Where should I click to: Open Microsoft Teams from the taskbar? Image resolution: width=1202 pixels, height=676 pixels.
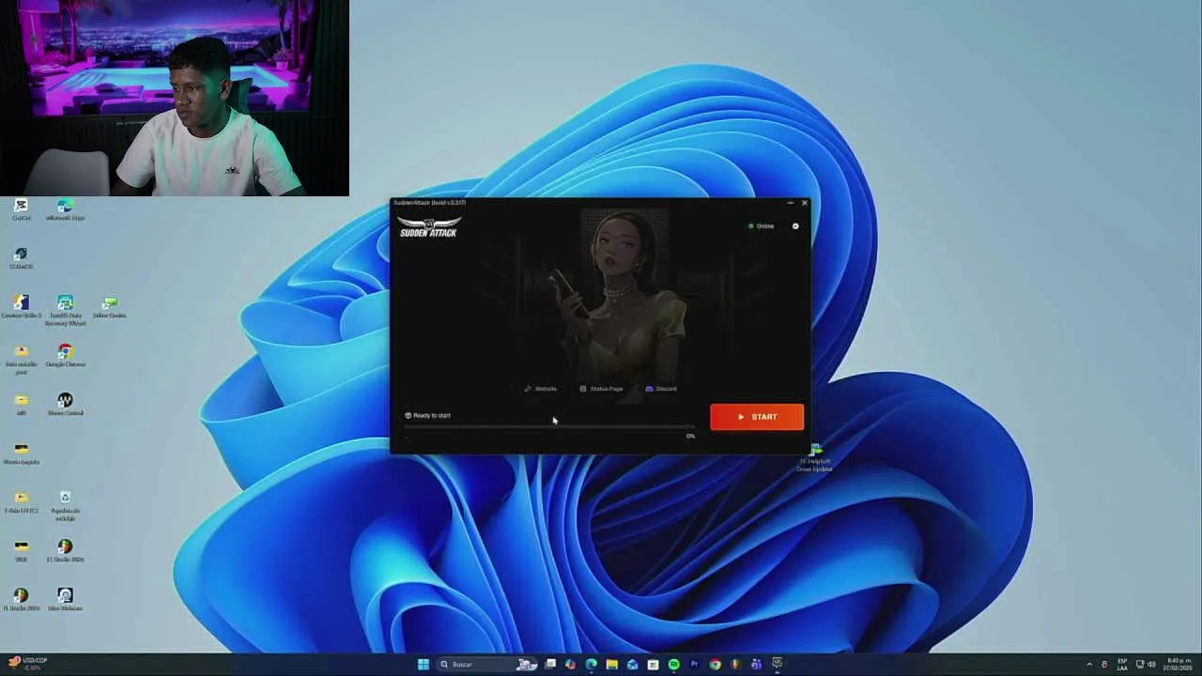tap(756, 665)
